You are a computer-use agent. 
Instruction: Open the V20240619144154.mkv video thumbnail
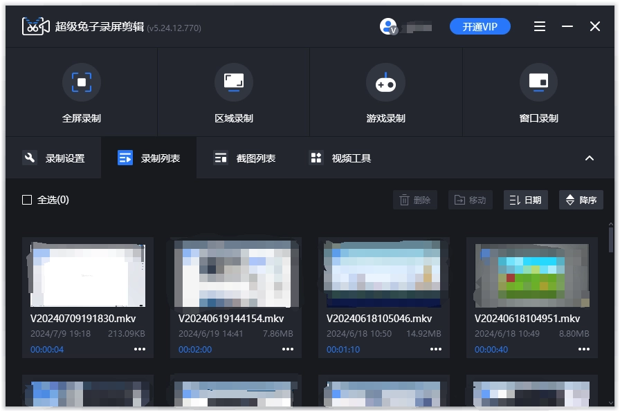[x=235, y=274]
